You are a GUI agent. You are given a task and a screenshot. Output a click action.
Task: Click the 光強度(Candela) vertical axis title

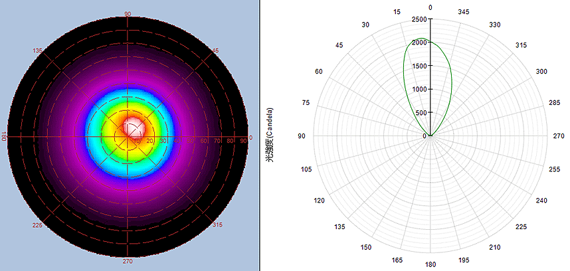[270, 137]
